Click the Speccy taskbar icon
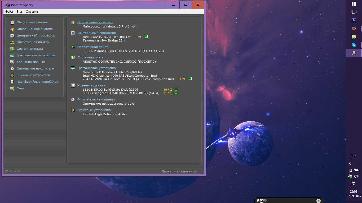Viewport: 362px width, 203px height. coord(354,53)
